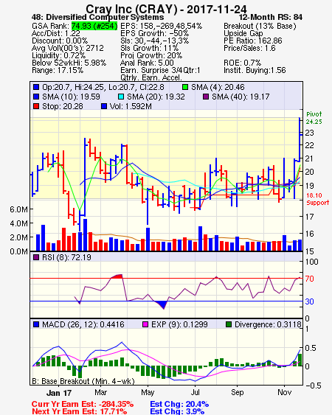Click the Divergence: 0.3118 text
332x415 pixels.
point(268,324)
